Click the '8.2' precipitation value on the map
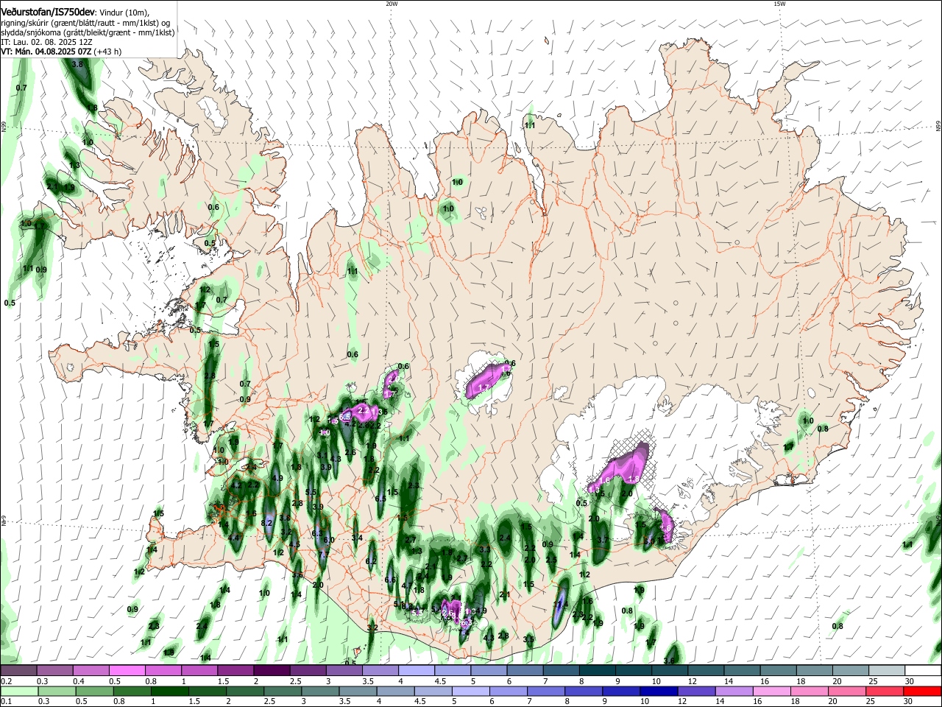Image resolution: width=942 pixels, height=707 pixels. (267, 523)
